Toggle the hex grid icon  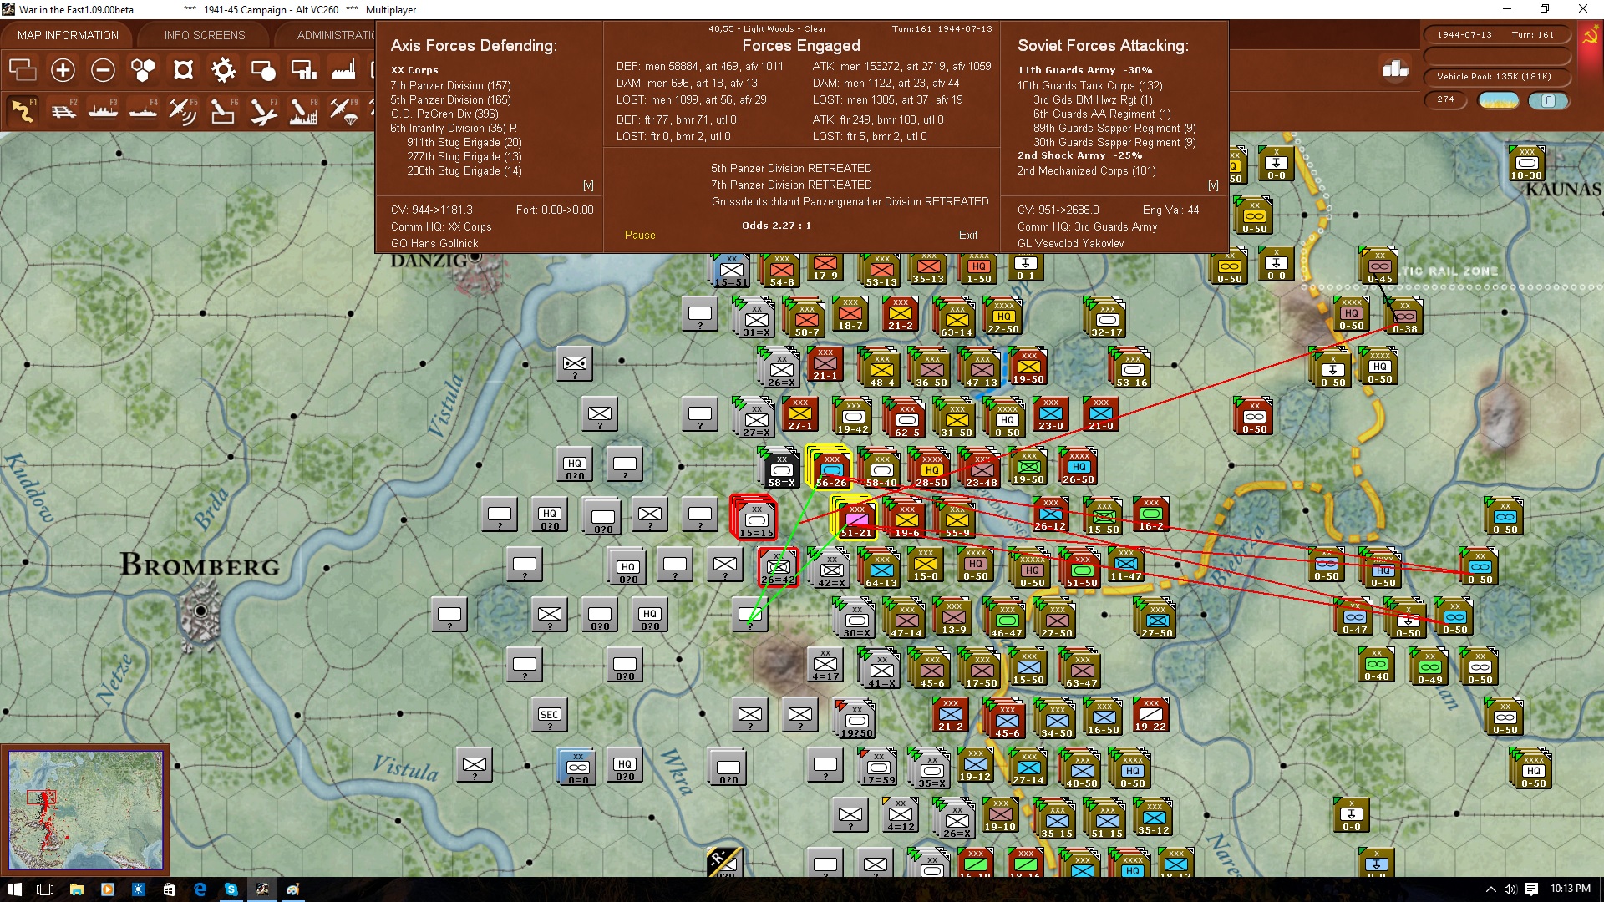(x=143, y=70)
